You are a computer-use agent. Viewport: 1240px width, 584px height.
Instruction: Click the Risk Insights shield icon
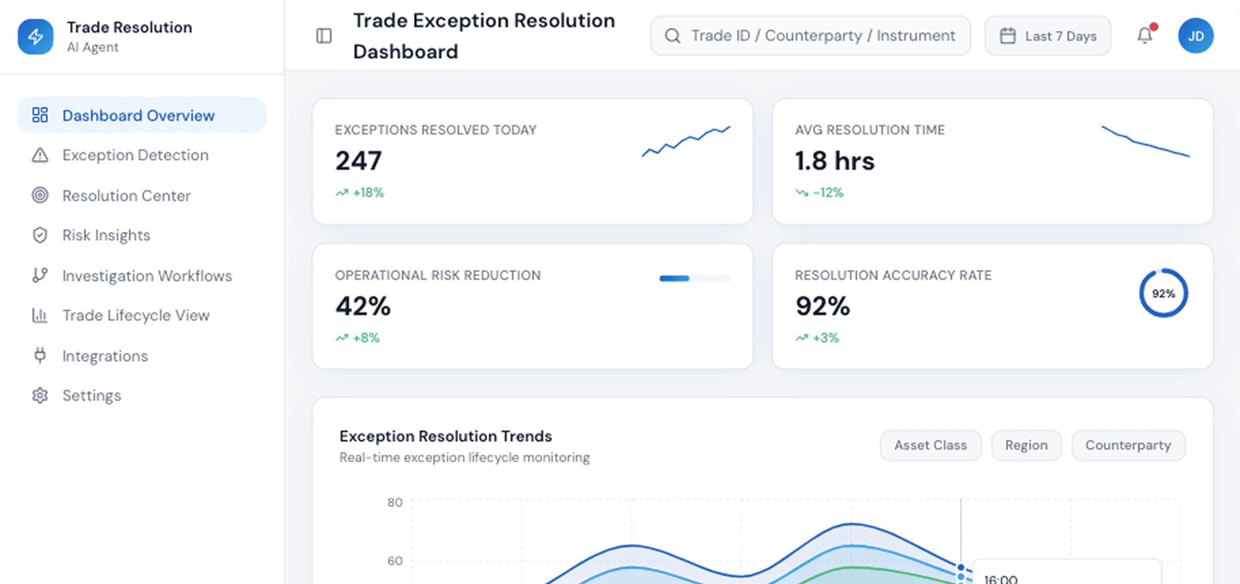[40, 235]
